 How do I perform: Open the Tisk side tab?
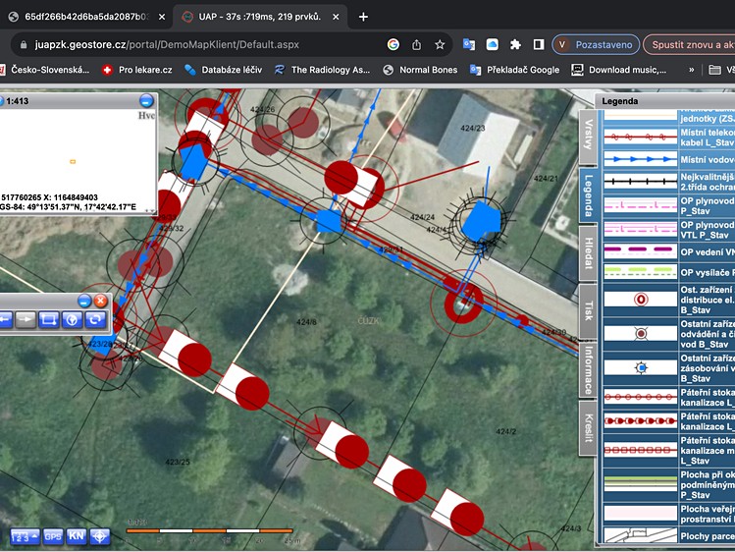point(588,311)
